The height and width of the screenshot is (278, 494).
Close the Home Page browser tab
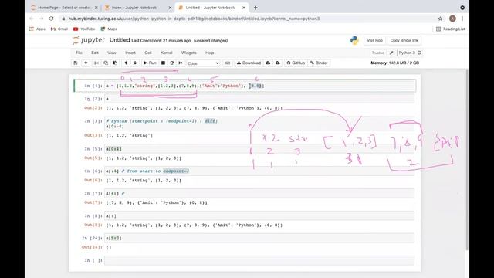[96, 8]
